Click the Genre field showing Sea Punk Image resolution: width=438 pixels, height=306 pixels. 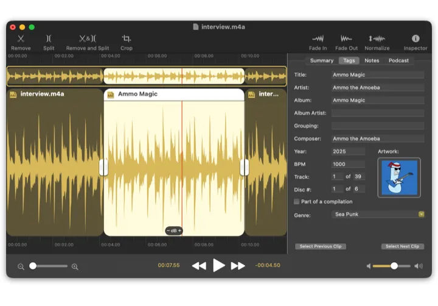point(378,214)
